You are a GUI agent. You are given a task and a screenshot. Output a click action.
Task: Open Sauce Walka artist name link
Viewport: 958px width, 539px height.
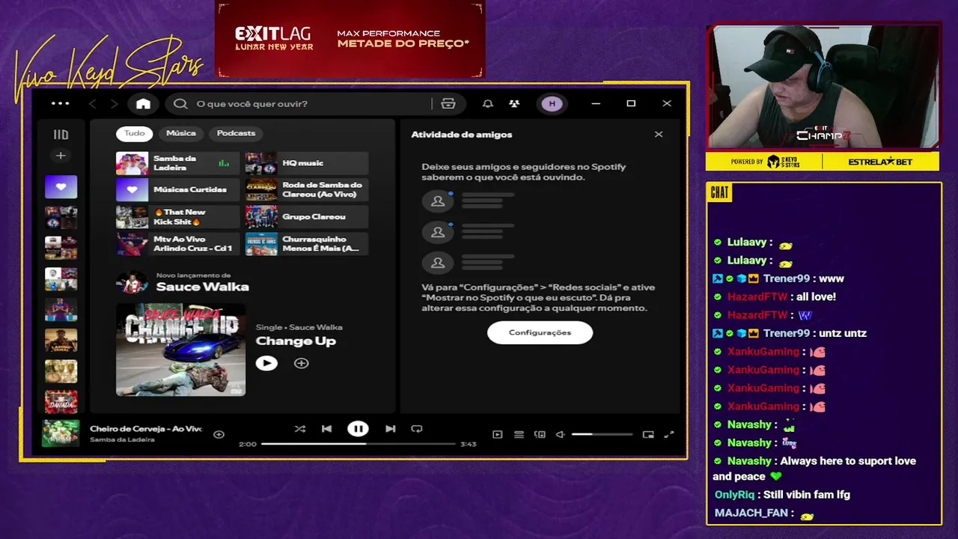pos(203,287)
